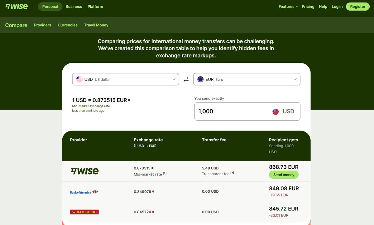Click the EU flag in the EUR dropdown
The width and height of the screenshot is (374, 225).
pyautogui.click(x=200, y=79)
